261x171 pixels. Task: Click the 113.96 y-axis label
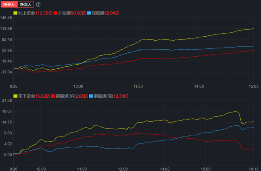(7, 29)
